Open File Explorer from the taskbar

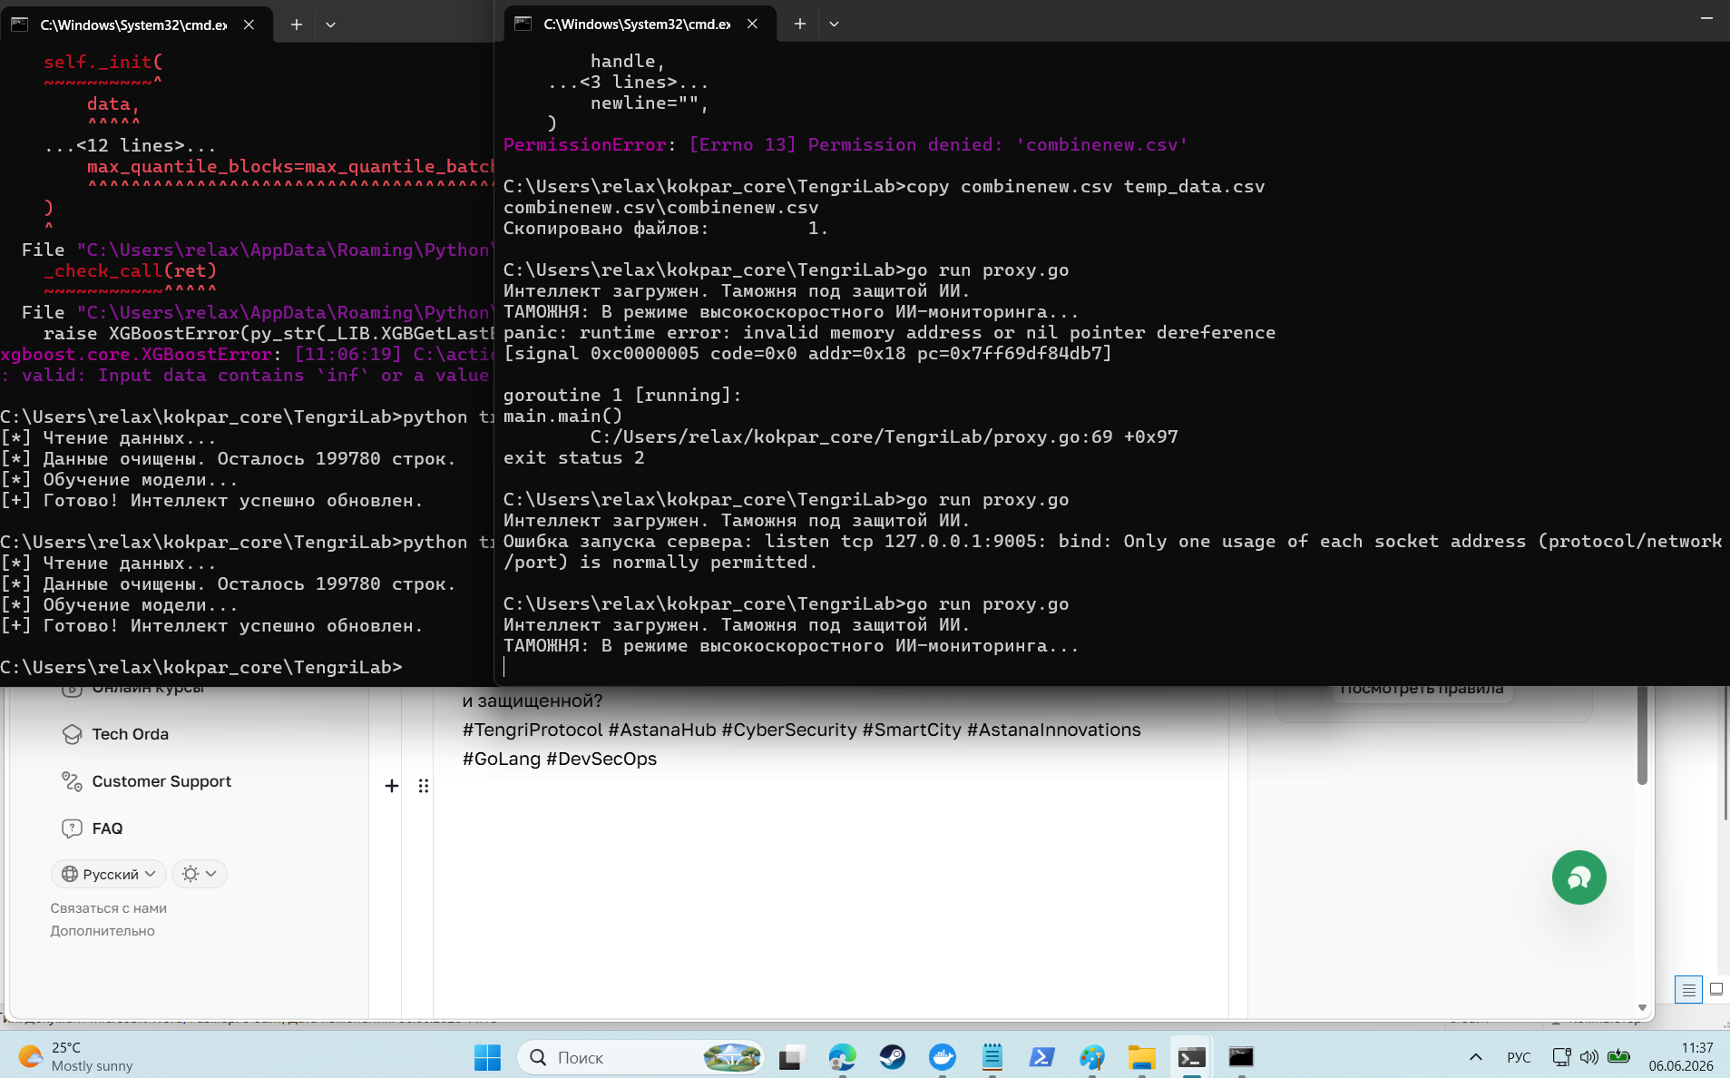1141,1057
